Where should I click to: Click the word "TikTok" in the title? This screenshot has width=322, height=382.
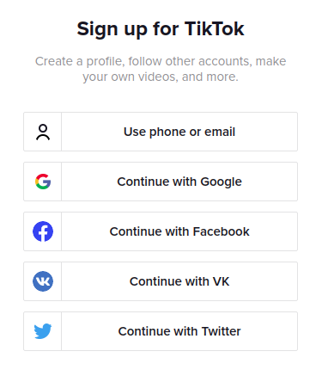pos(215,28)
